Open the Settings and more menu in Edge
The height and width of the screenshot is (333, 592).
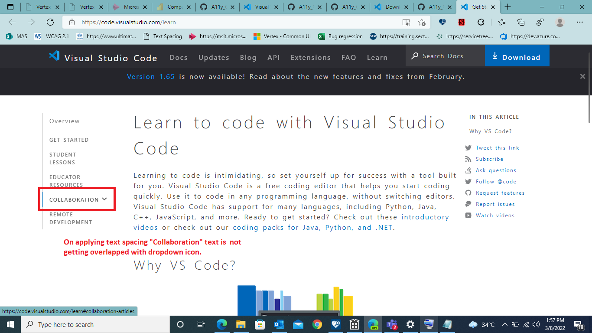580,22
